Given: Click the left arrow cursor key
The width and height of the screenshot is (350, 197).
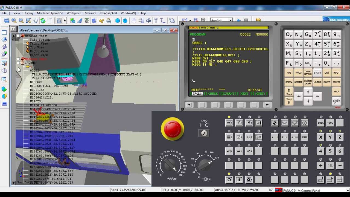Looking at the screenshot, I should coord(299,96).
